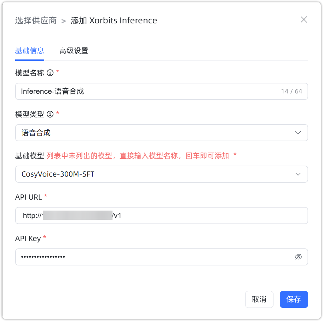Toggle API Key visibility with the eye icon
This screenshot has height=321, width=323.
coord(298,257)
